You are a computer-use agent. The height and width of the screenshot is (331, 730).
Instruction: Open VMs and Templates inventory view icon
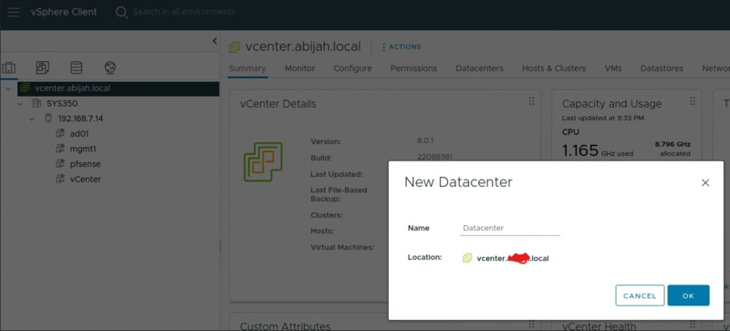pos(42,68)
